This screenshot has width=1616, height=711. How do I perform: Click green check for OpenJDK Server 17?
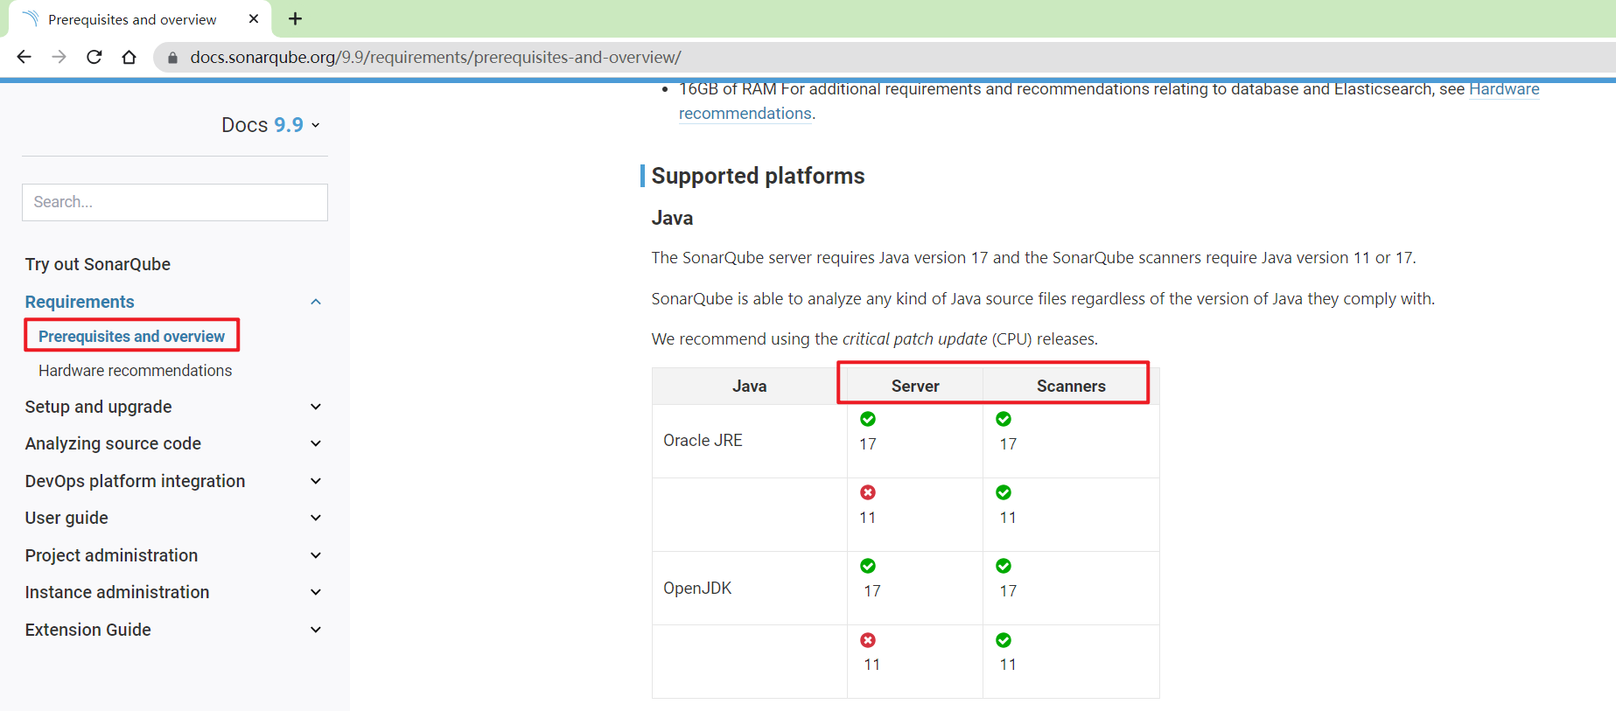pyautogui.click(x=868, y=566)
